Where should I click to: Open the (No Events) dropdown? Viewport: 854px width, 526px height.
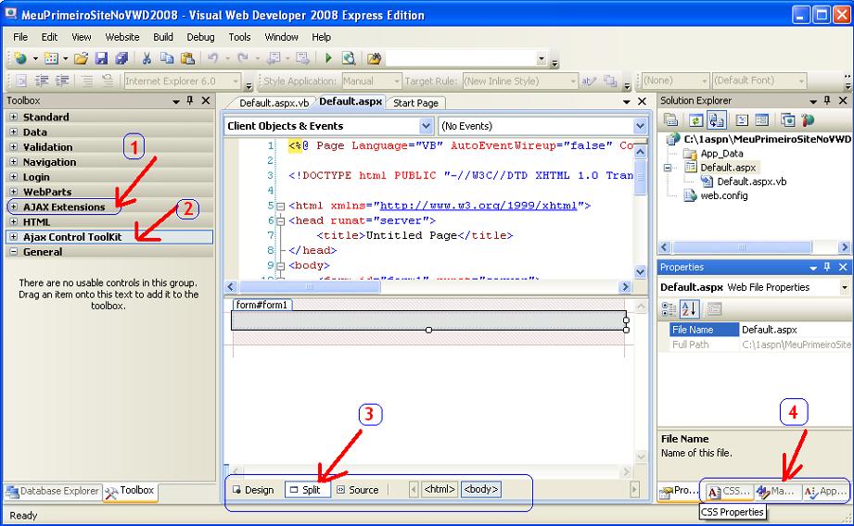(x=640, y=126)
